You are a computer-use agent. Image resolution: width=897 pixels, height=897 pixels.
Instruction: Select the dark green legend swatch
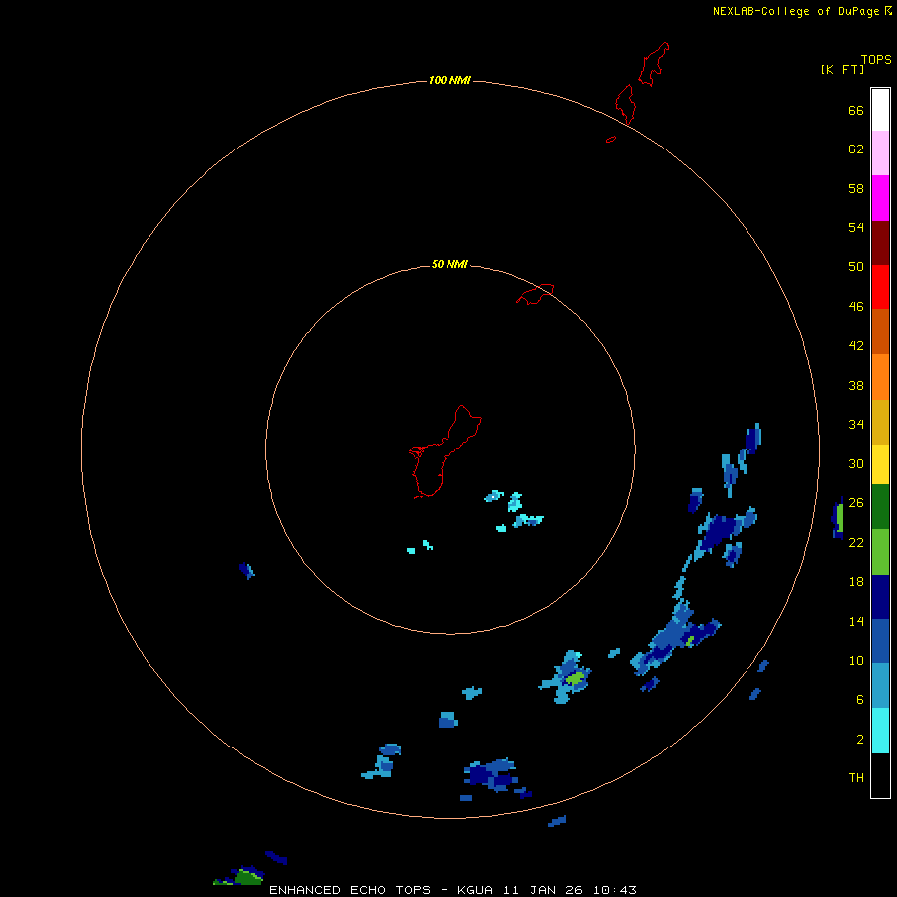tap(880, 507)
